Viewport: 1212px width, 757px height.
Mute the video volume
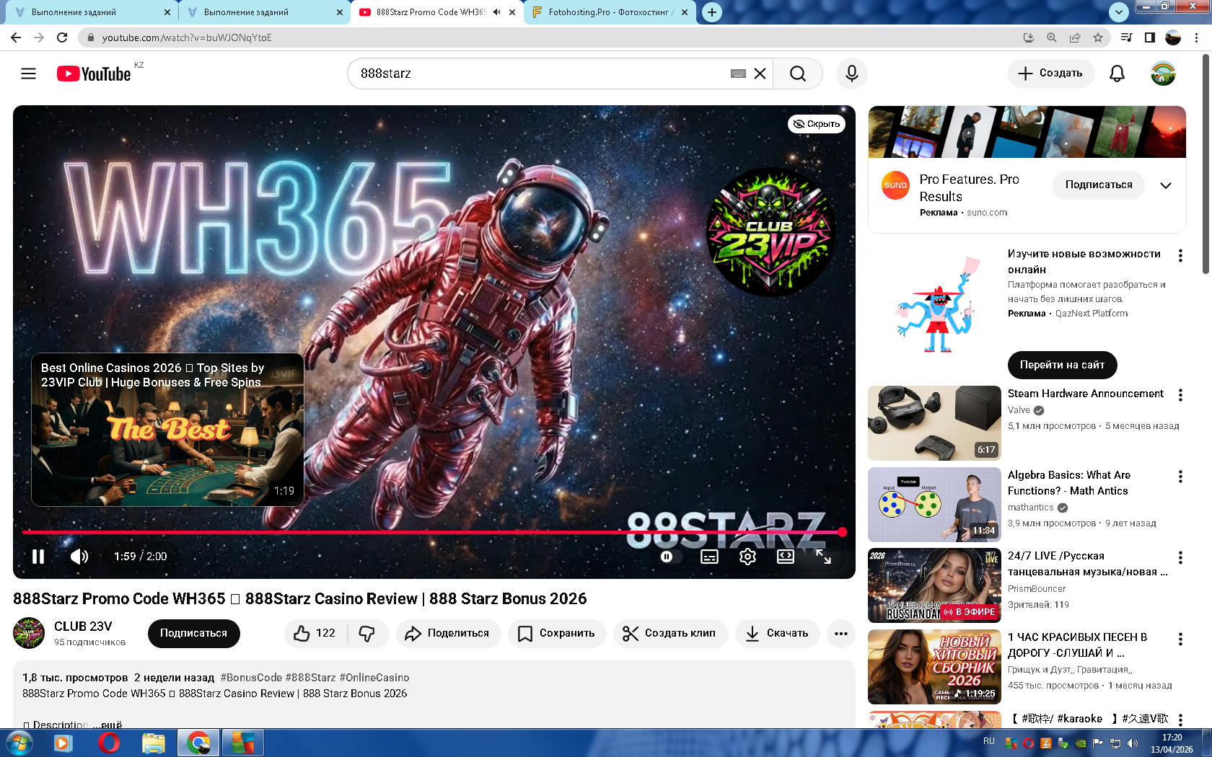79,557
